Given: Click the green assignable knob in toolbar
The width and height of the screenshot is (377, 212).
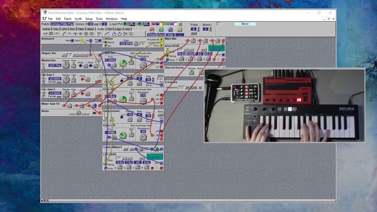Looking at the screenshot, I should [161, 29].
